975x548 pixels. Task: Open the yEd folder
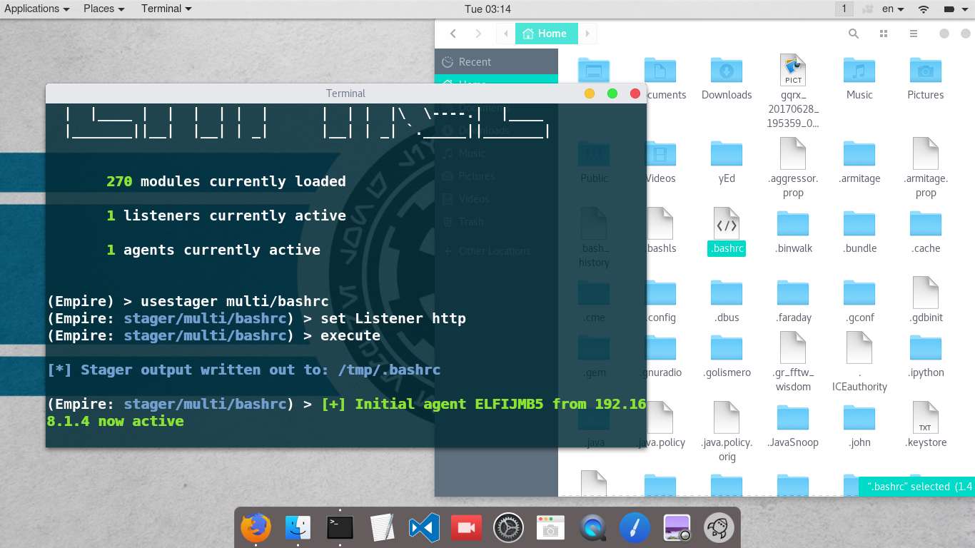point(727,153)
